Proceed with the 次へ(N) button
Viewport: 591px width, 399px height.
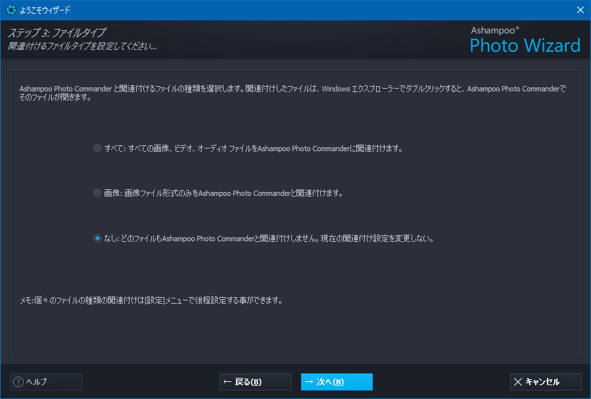tap(337, 382)
